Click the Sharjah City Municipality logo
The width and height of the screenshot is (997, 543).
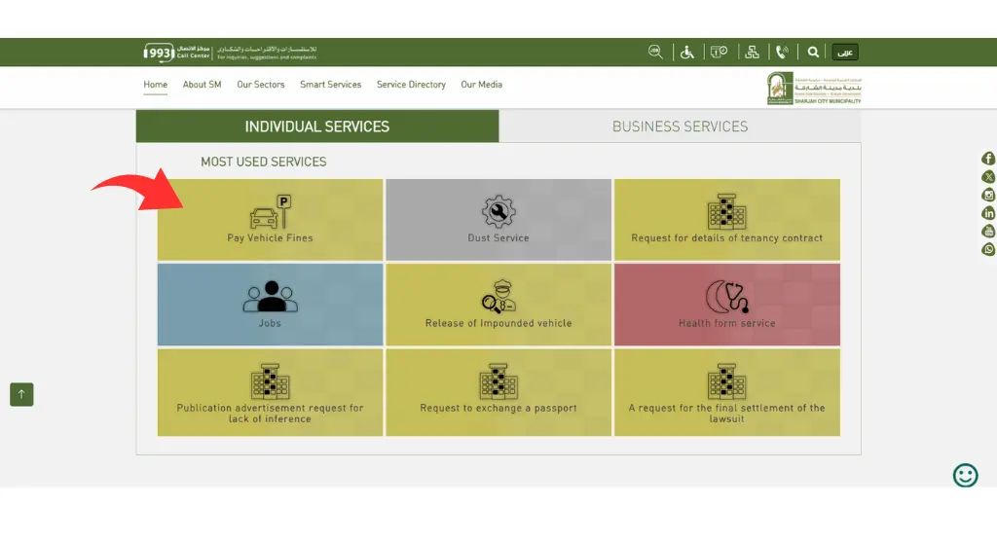(x=814, y=89)
